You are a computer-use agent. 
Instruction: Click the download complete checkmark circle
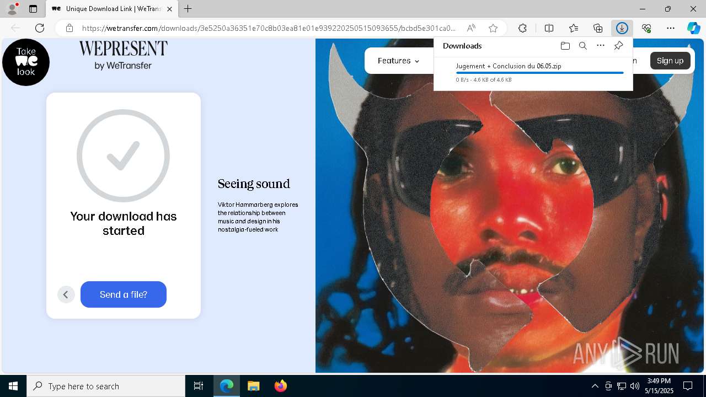click(x=124, y=155)
